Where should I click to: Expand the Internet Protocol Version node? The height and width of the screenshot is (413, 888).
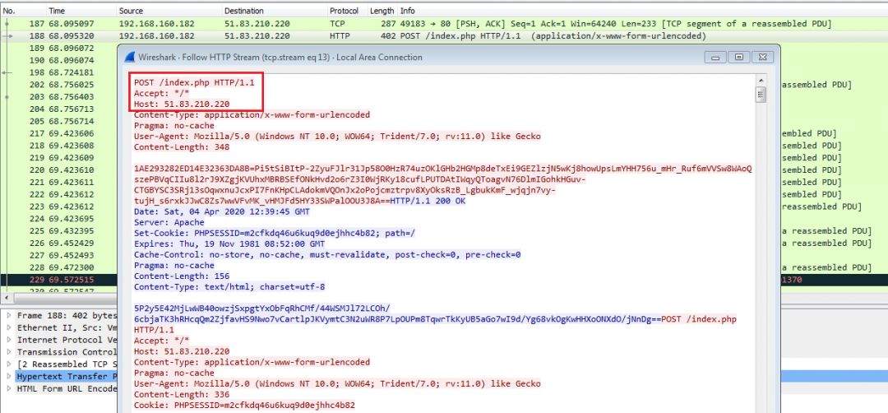[9, 339]
